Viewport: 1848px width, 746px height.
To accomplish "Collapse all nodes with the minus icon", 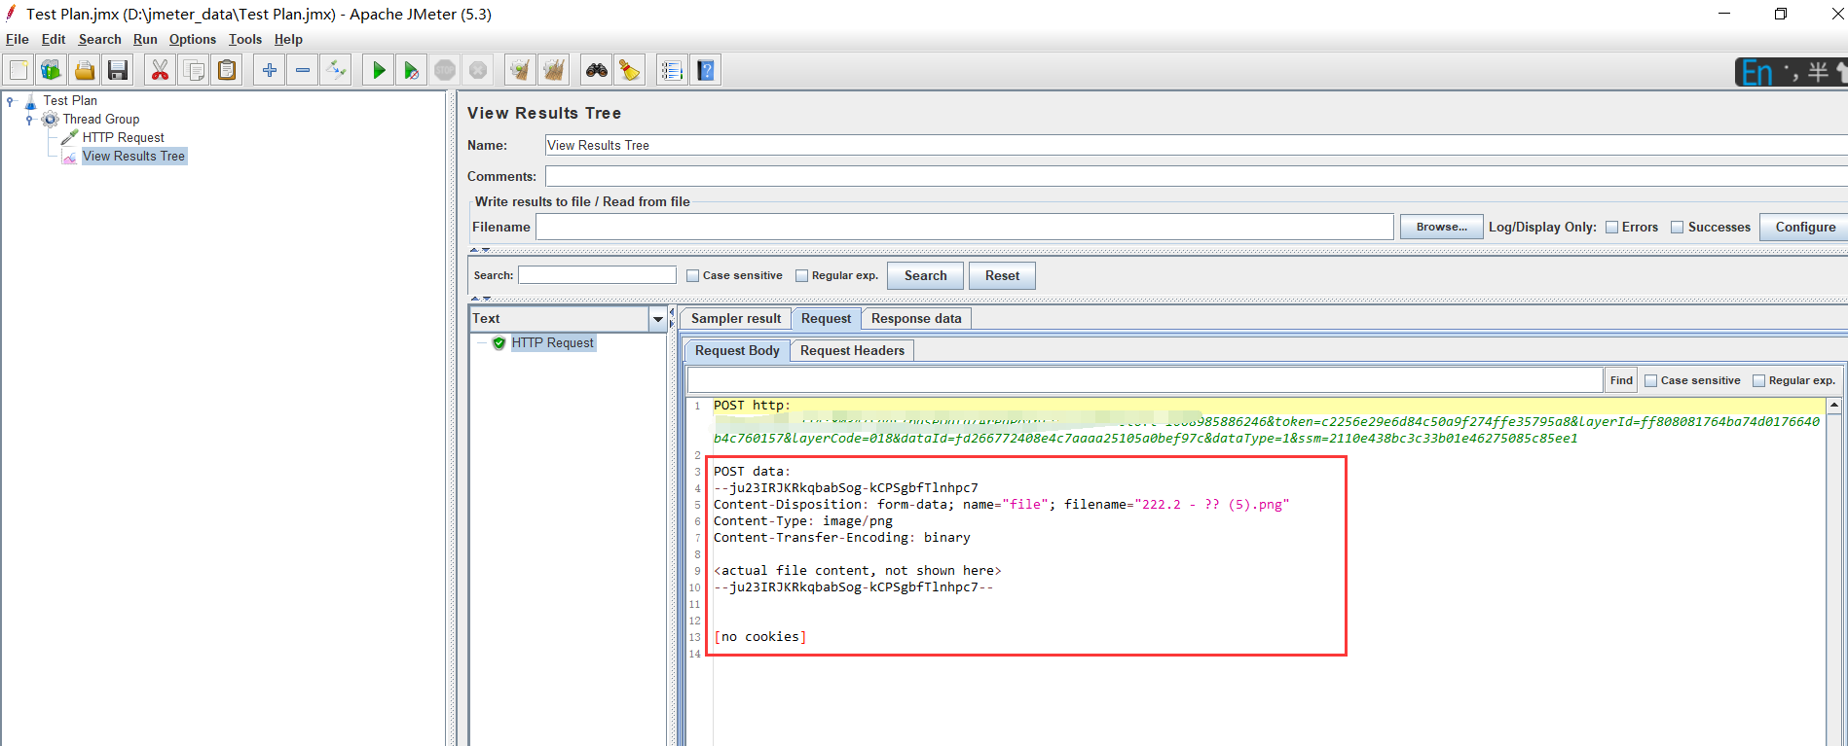I will tap(303, 70).
